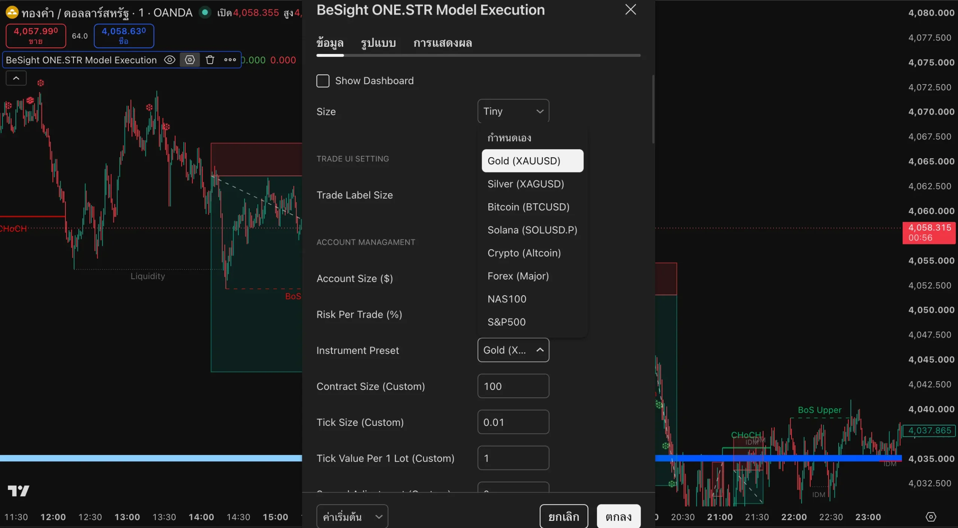Close the BeSight settings dialog
Viewport: 958px width, 528px height.
click(631, 10)
